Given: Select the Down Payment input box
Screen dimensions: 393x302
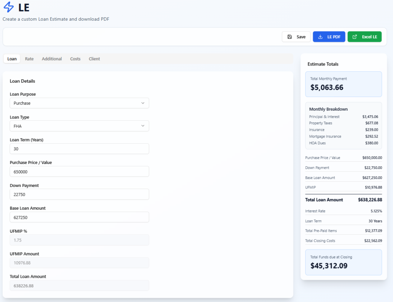Looking at the screenshot, I should (79, 194).
